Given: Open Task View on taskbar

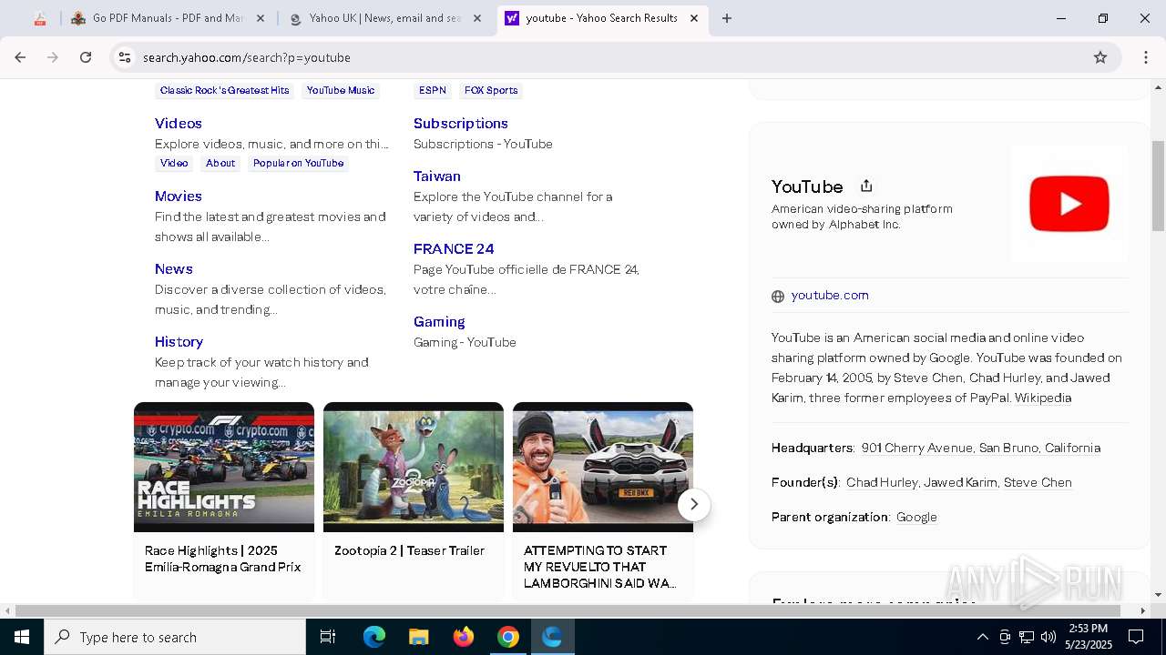Looking at the screenshot, I should (328, 637).
